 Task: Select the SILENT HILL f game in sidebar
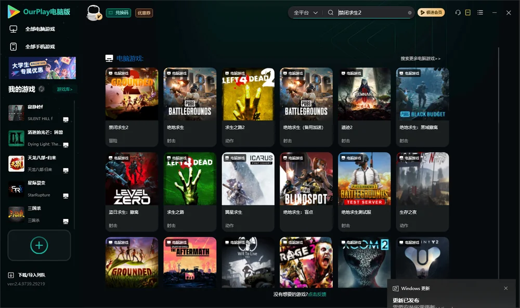pos(39,113)
